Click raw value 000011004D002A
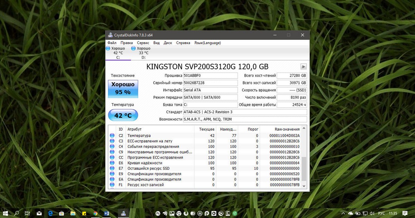The image size is (415, 218). tap(284, 136)
